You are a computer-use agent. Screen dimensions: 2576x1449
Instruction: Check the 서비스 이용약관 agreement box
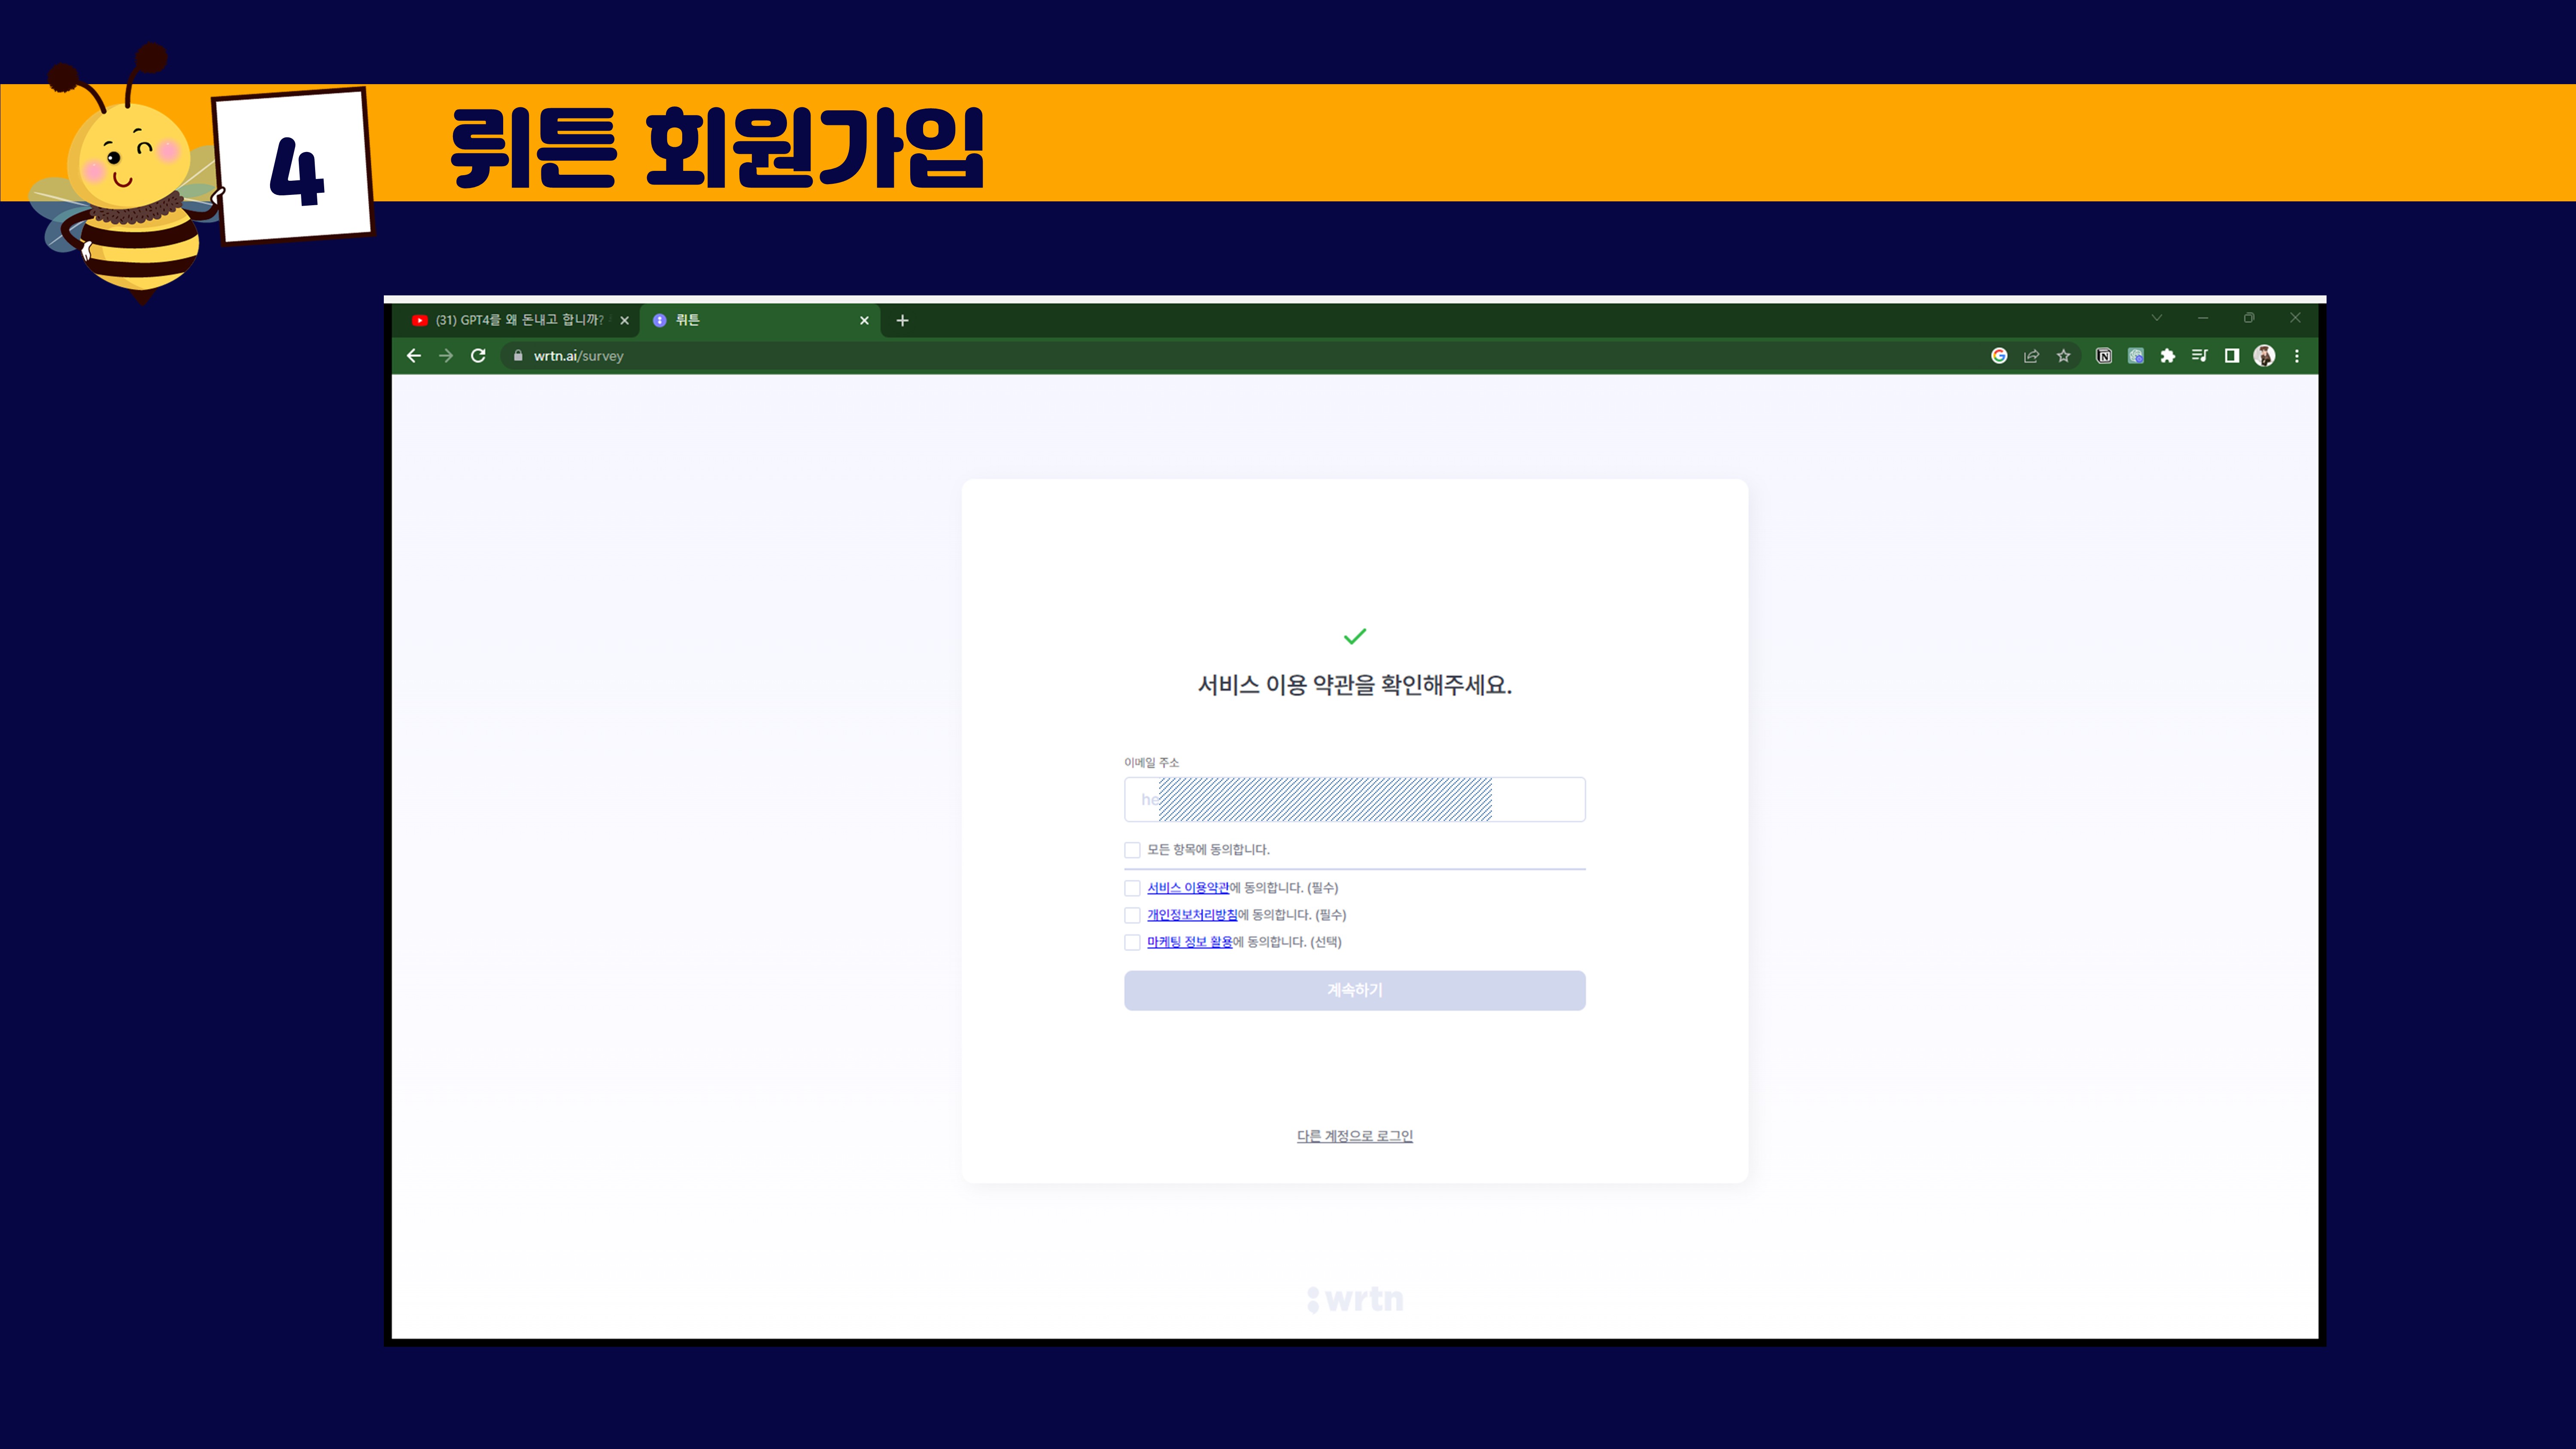1132,888
